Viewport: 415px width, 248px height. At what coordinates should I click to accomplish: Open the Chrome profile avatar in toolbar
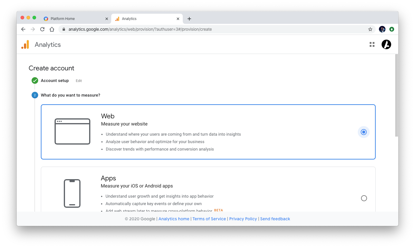[x=382, y=29]
